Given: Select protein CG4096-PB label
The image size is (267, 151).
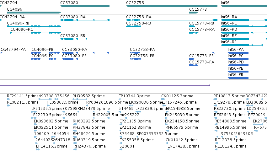Looking at the screenshot, I should [x=42, y=49].
